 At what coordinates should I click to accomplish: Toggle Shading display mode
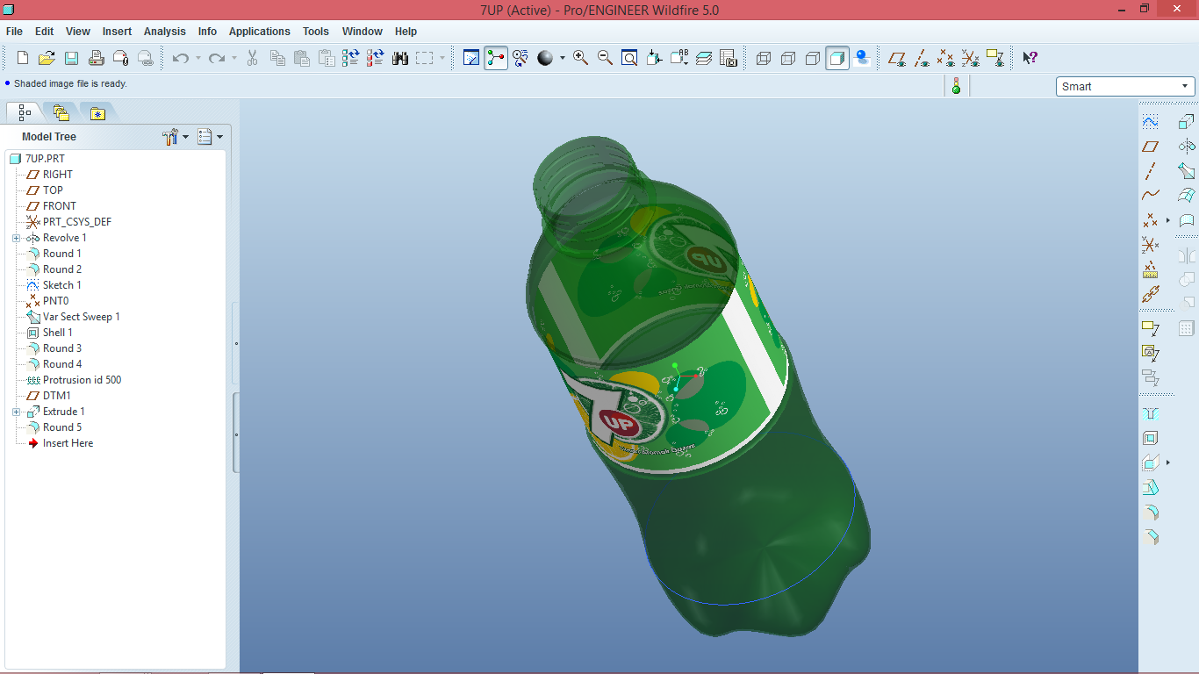(837, 58)
